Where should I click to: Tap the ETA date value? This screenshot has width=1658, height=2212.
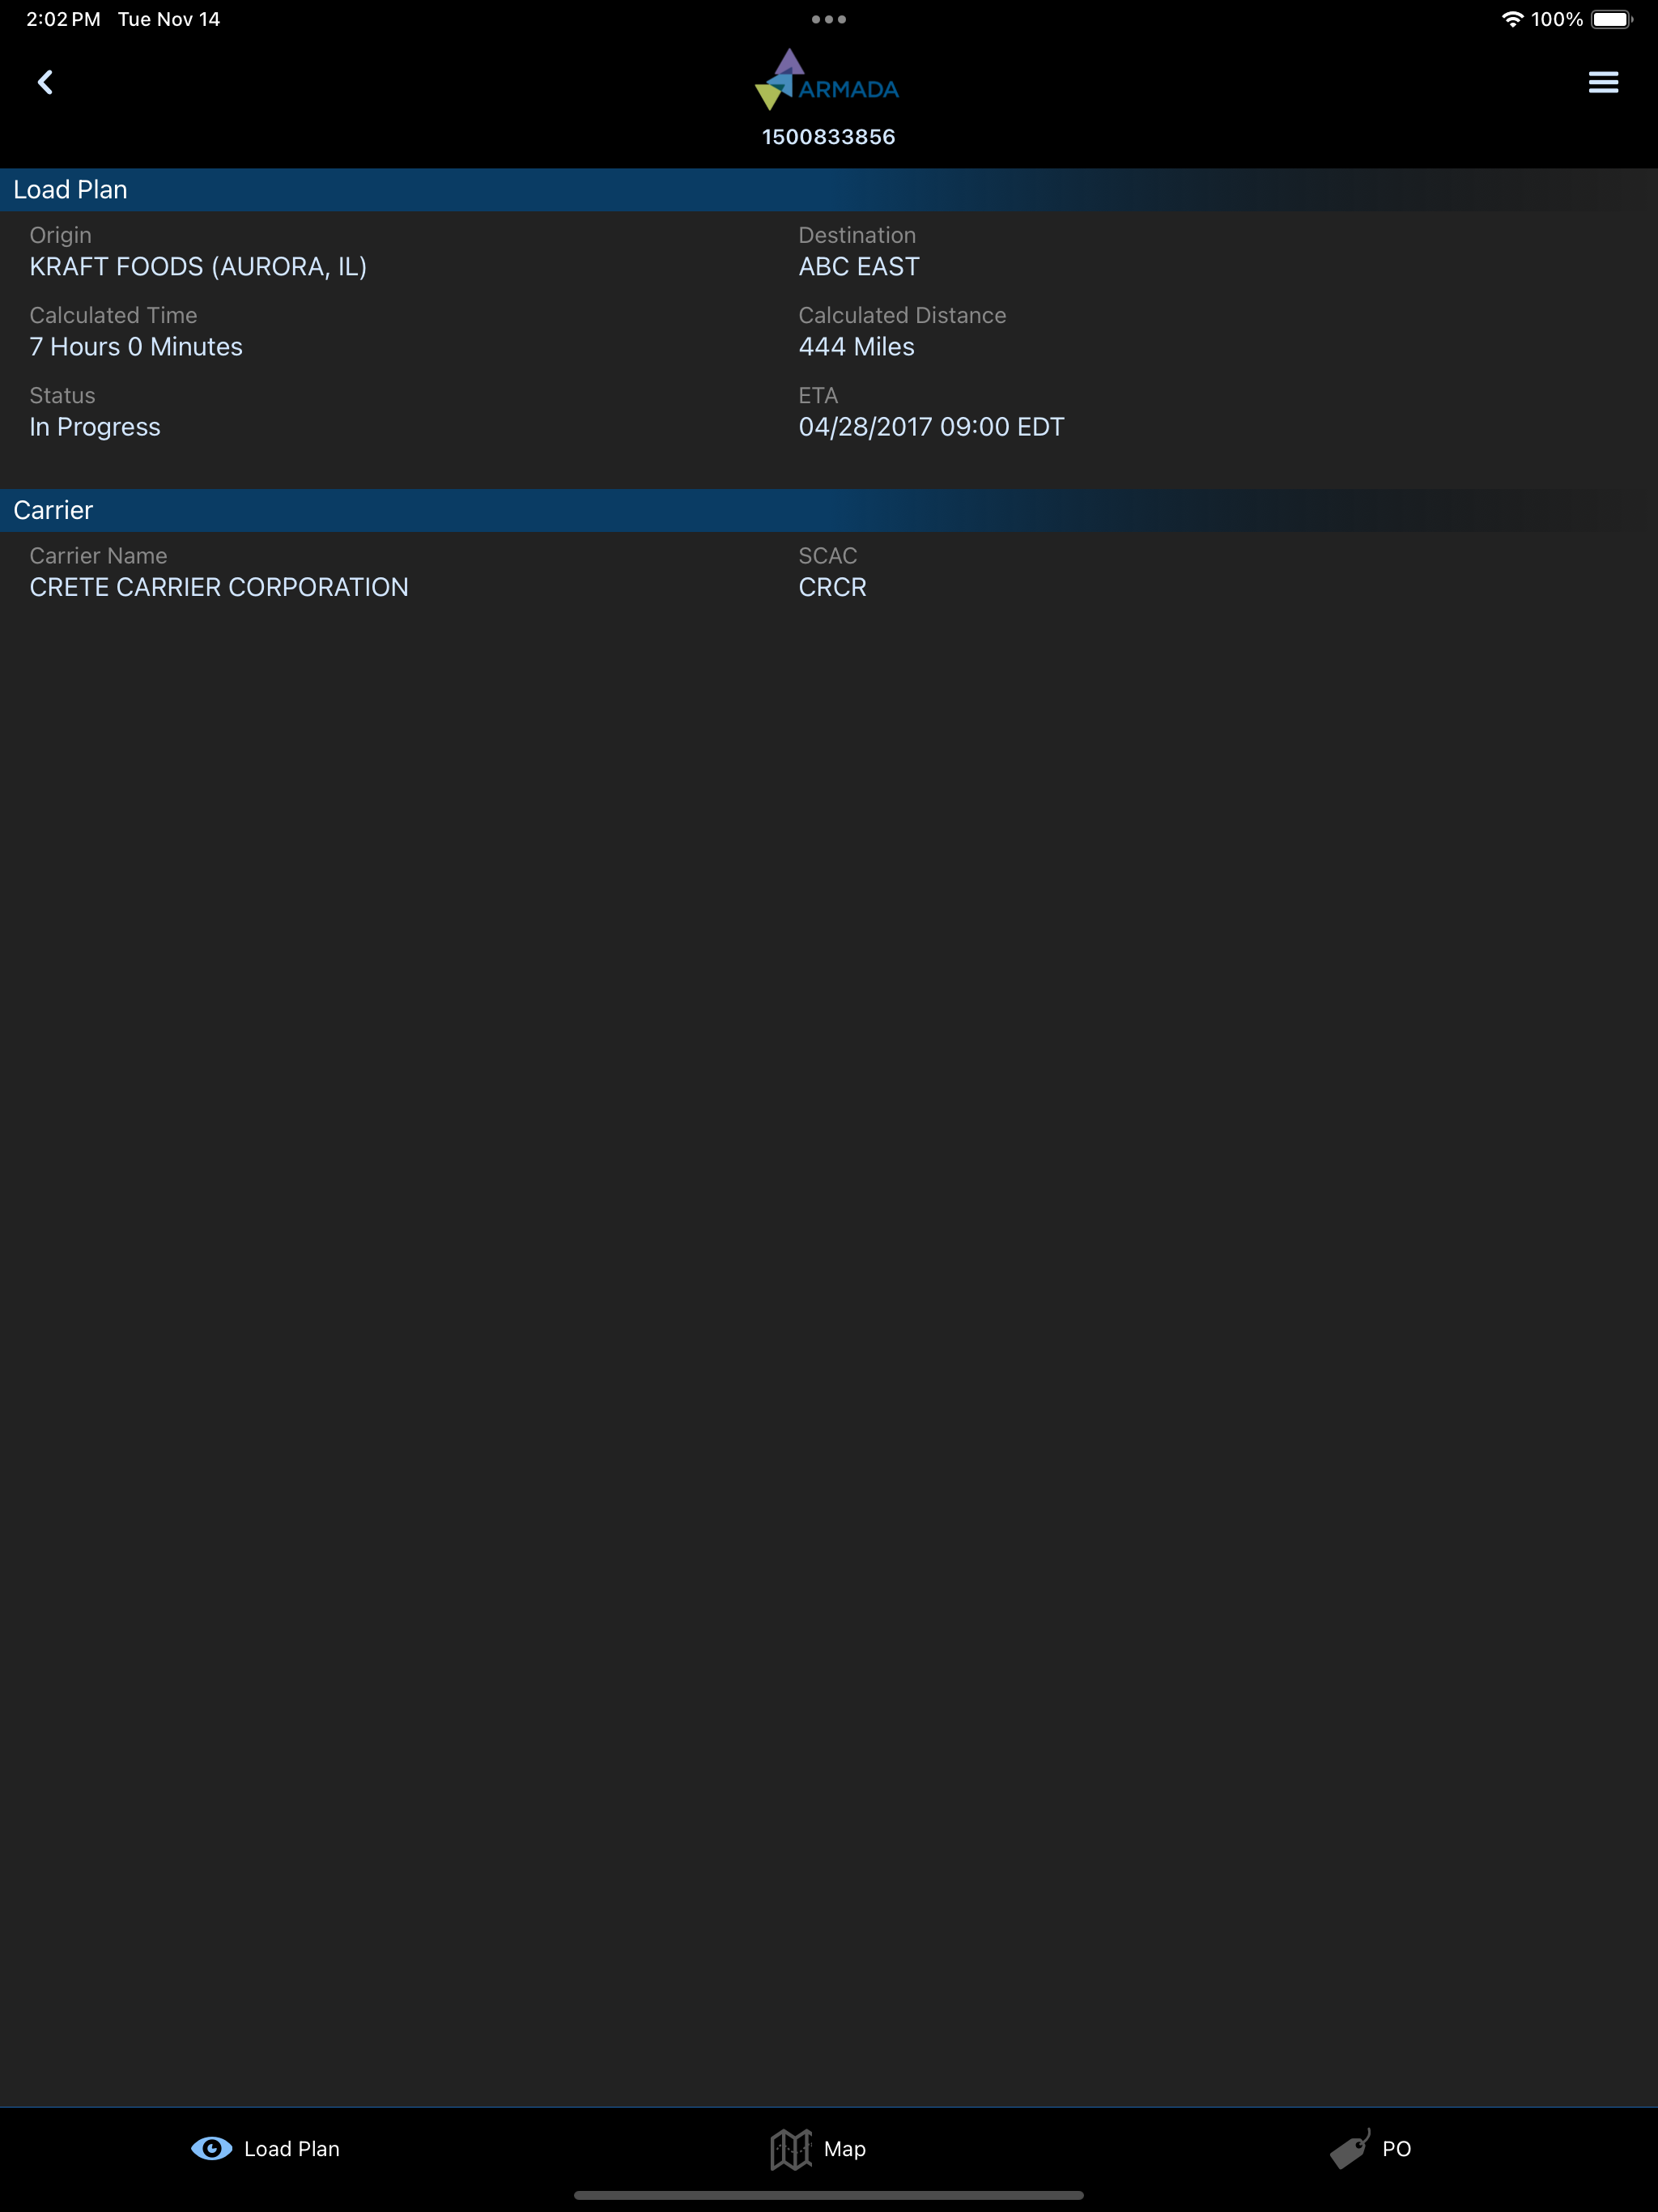click(930, 427)
